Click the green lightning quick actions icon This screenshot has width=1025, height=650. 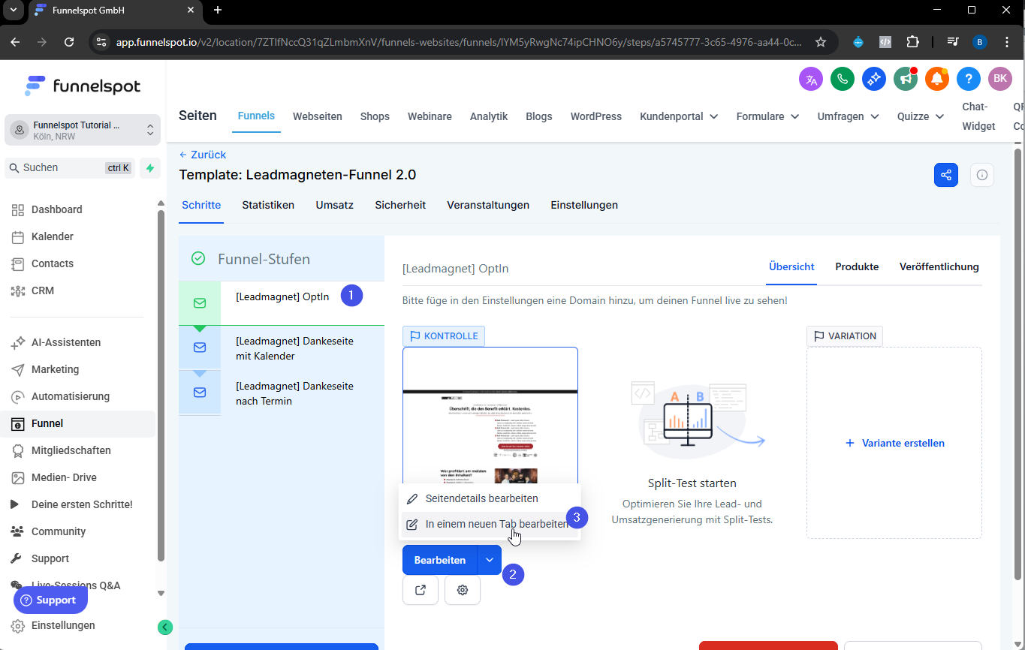pos(150,168)
